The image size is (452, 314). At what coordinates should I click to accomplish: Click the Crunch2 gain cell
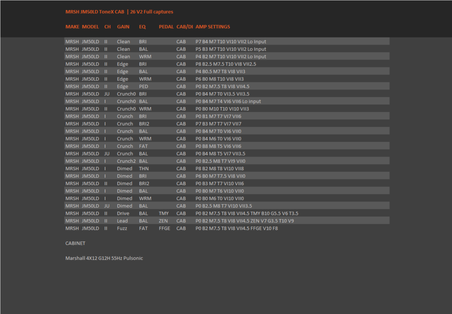click(126, 161)
